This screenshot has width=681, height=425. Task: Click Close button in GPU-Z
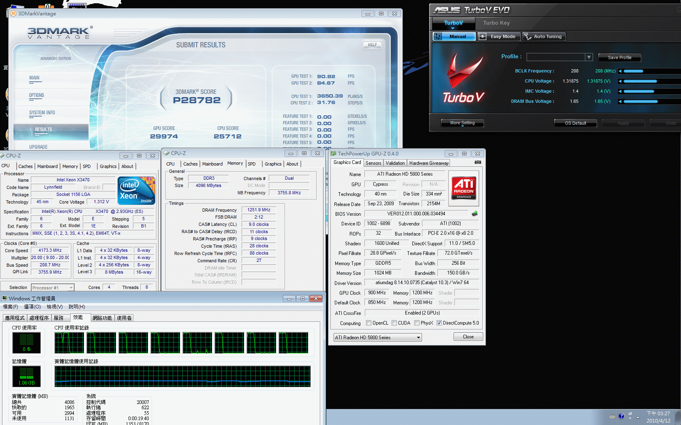[468, 337]
